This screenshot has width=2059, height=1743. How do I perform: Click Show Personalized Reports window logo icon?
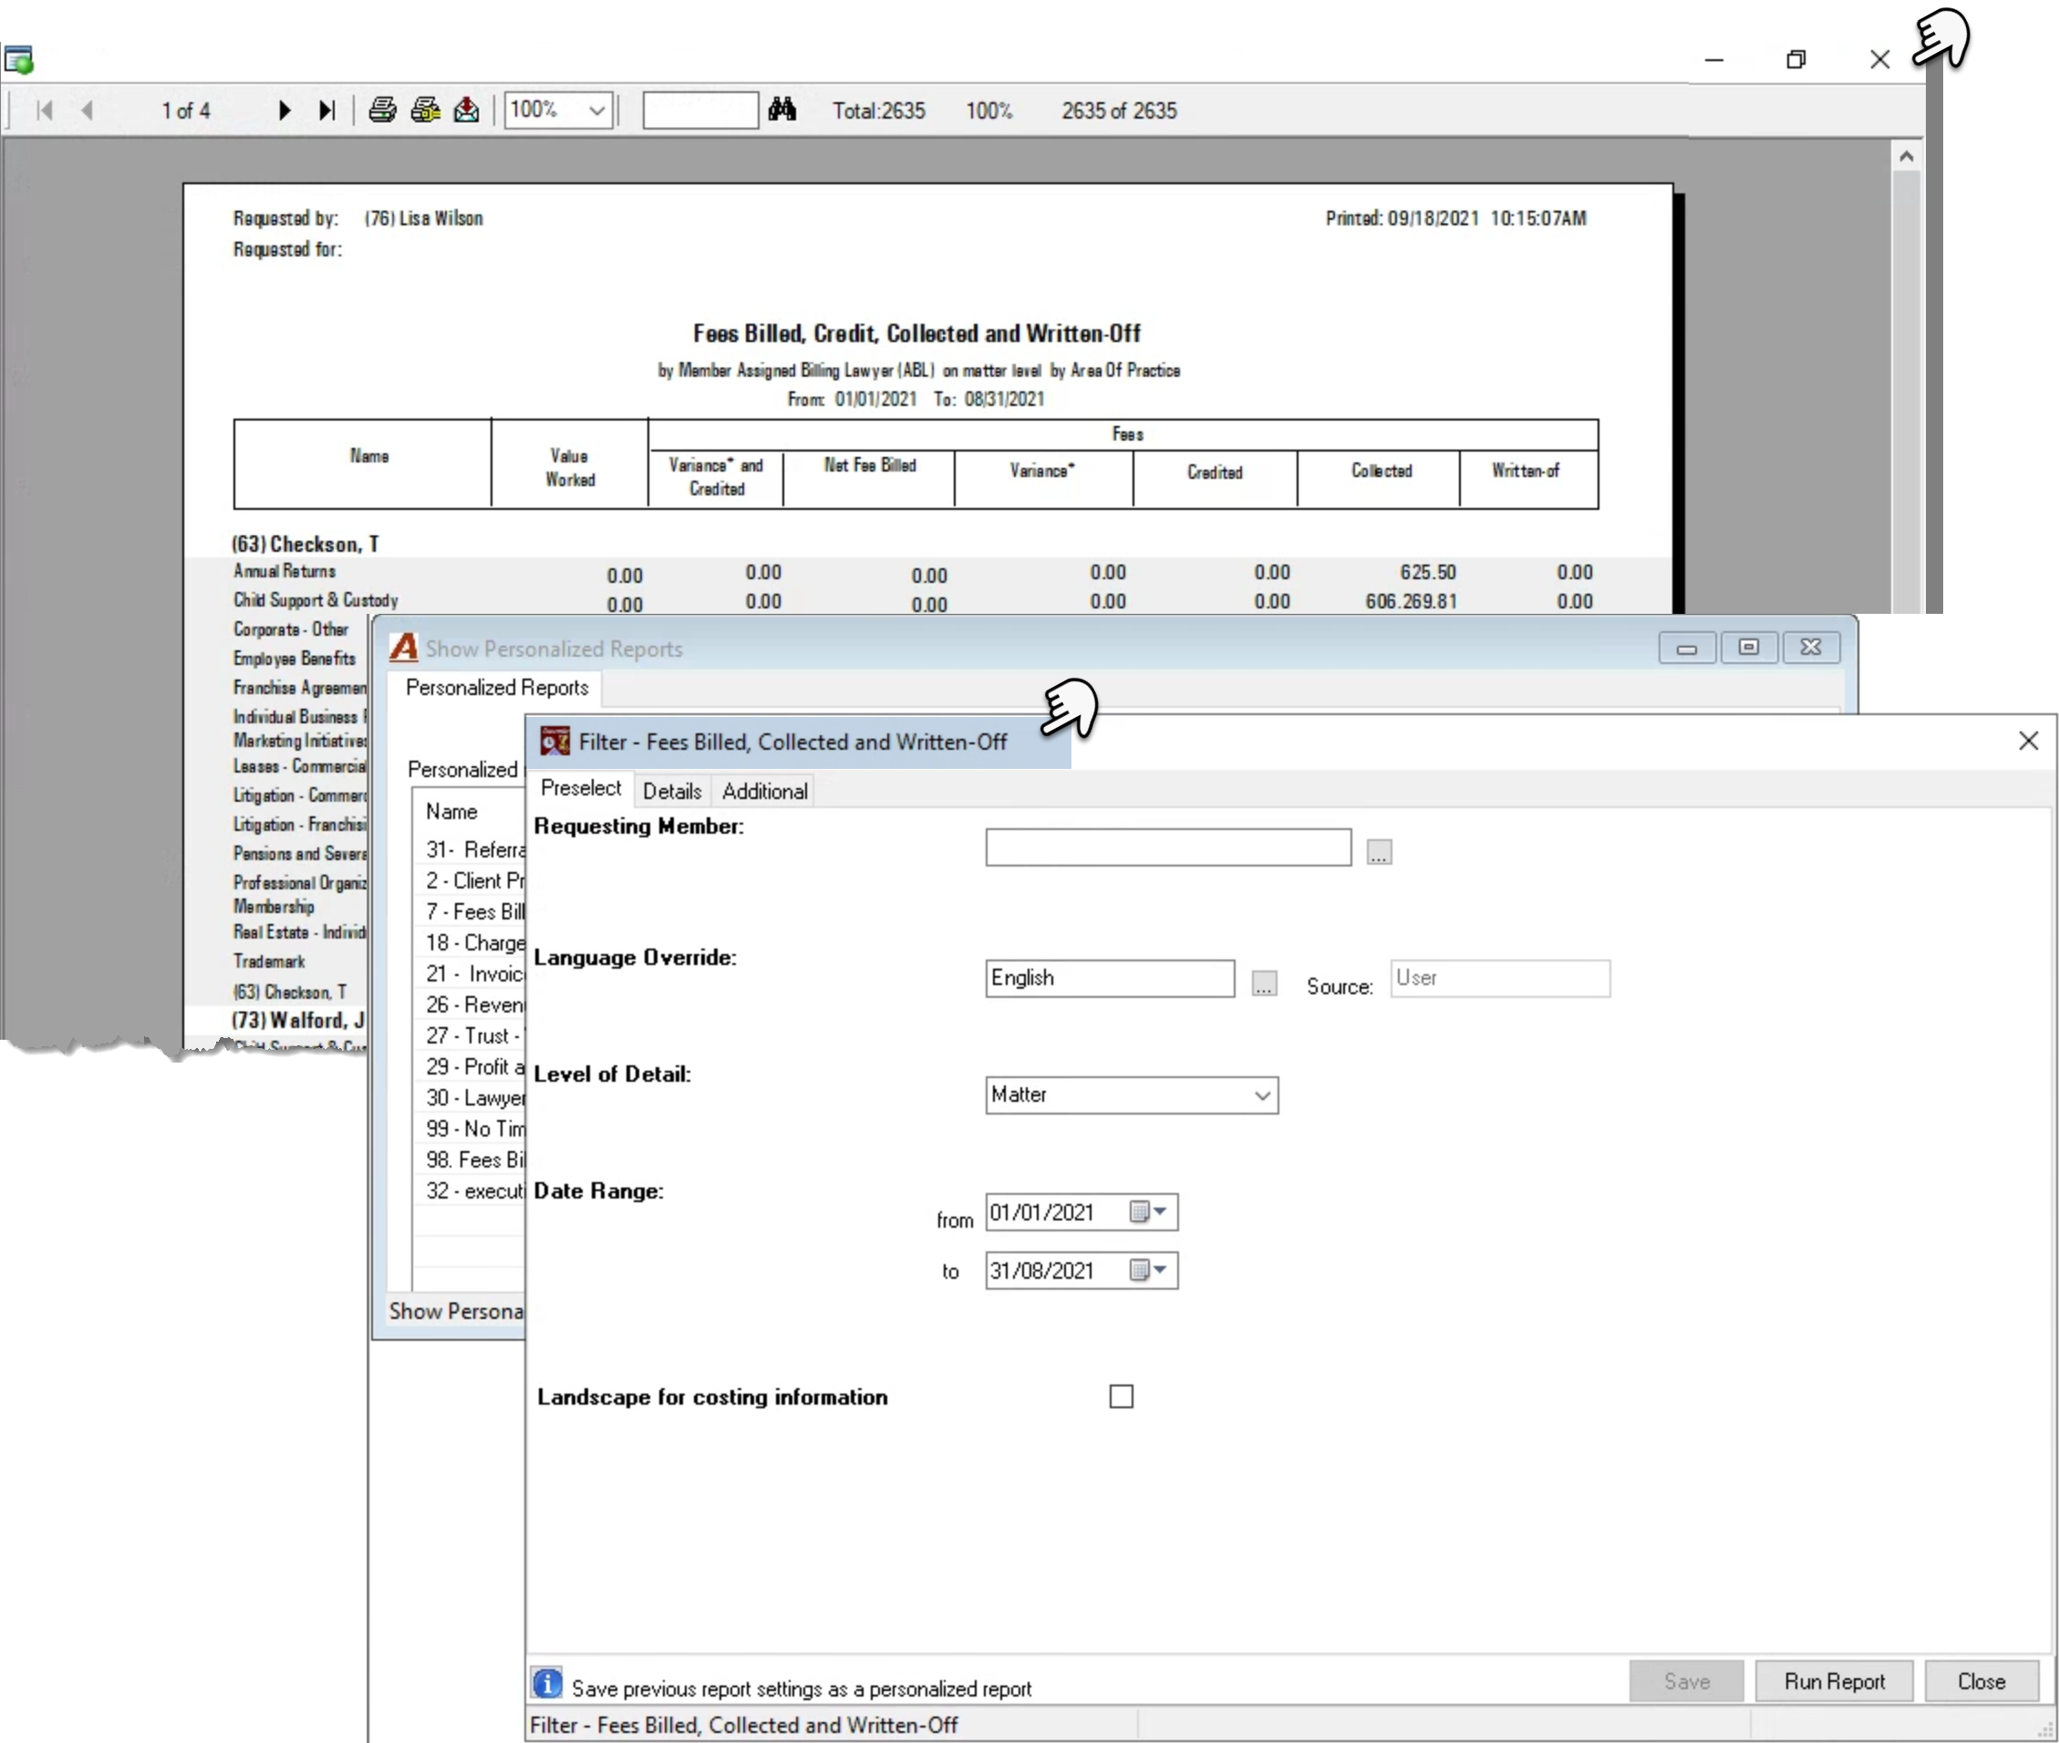[403, 648]
